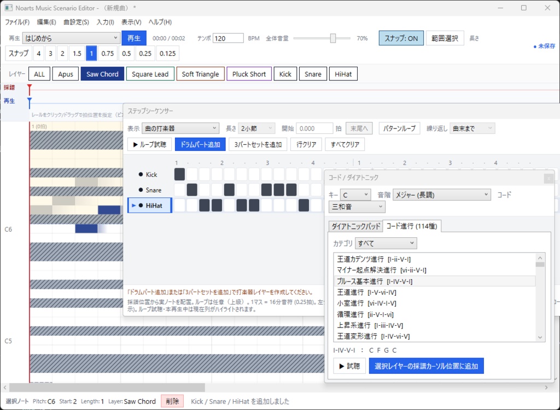Viewport: 560px width, 410px height.
Task: Click the horizontal scrollbar left arrow
Action: pyautogui.click(x=4, y=387)
